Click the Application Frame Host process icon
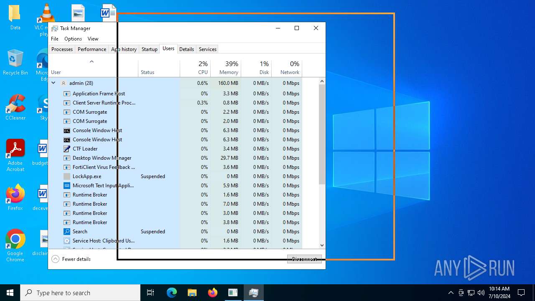Viewport: 535px width, 301px height. point(67,94)
